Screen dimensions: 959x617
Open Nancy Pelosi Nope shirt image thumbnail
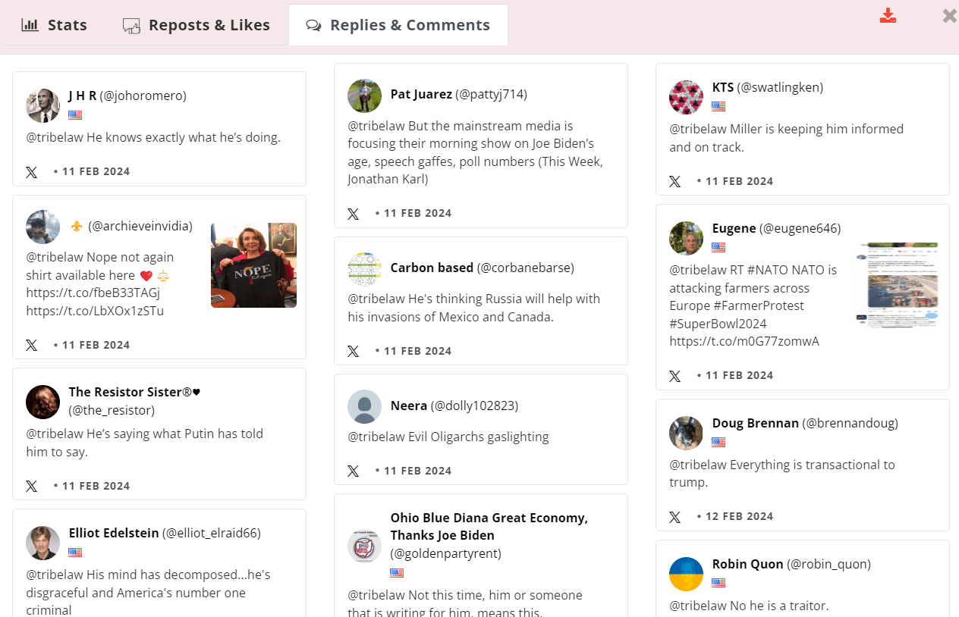tap(253, 265)
